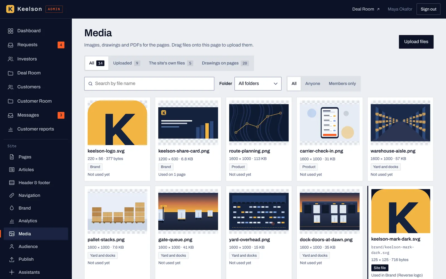Filter access to Anyone

coord(312,84)
